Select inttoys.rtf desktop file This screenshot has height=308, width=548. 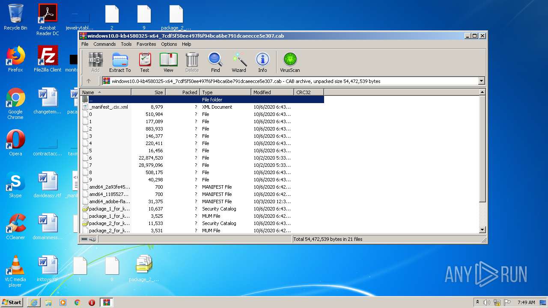point(48,269)
